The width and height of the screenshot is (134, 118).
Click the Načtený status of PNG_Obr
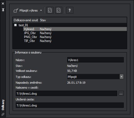pyautogui.click(x=46, y=37)
